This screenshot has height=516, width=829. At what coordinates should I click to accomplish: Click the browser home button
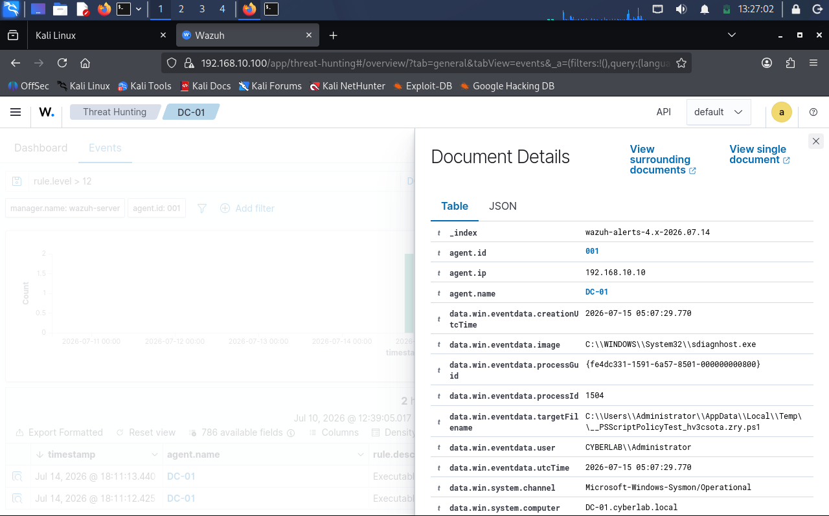coord(85,63)
